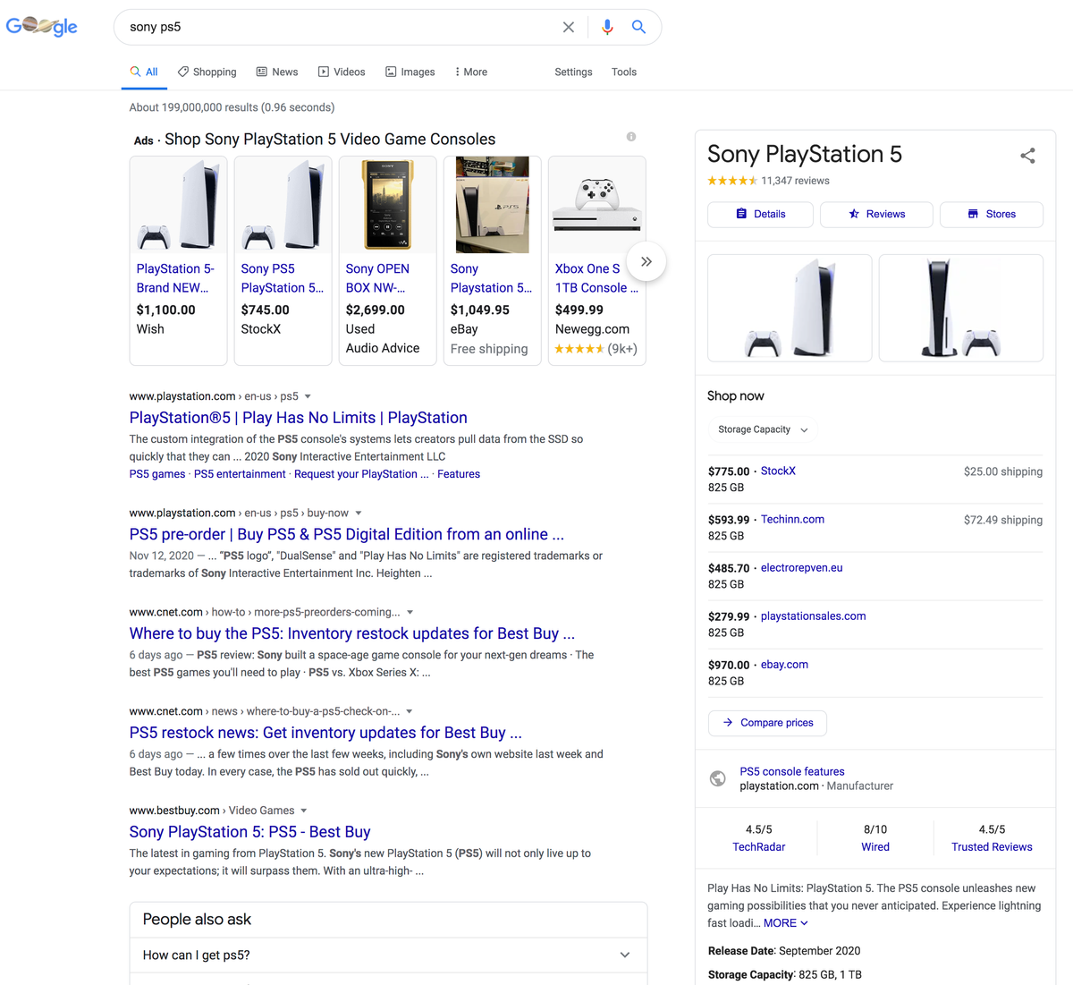Open the More search options menu
Viewport: 1073px width, 985px height.
[x=470, y=72]
